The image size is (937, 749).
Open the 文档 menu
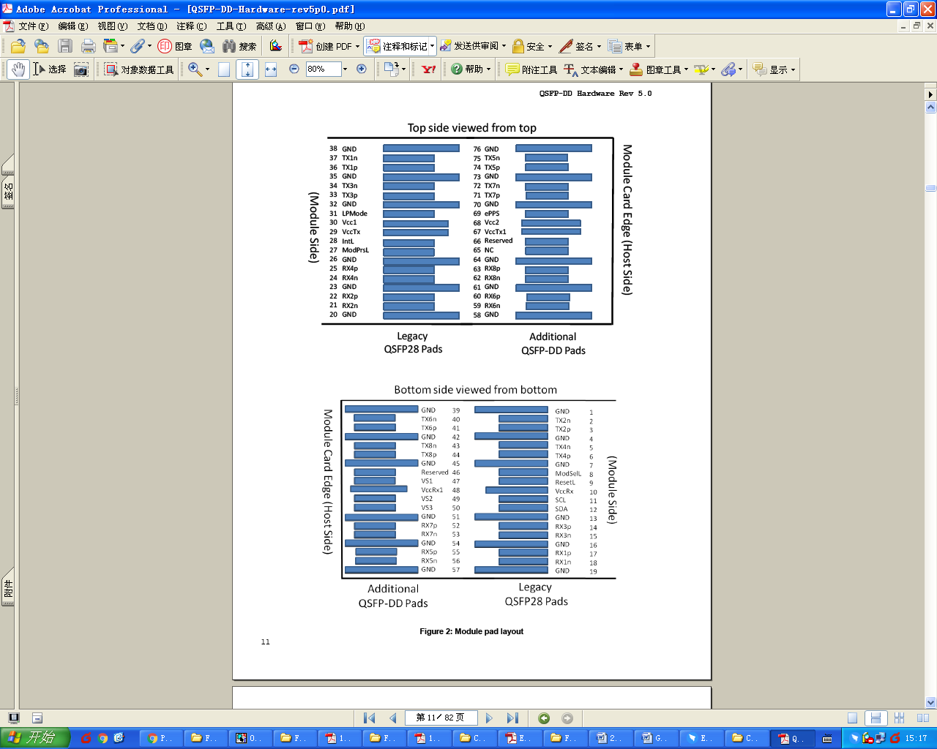pyautogui.click(x=152, y=26)
